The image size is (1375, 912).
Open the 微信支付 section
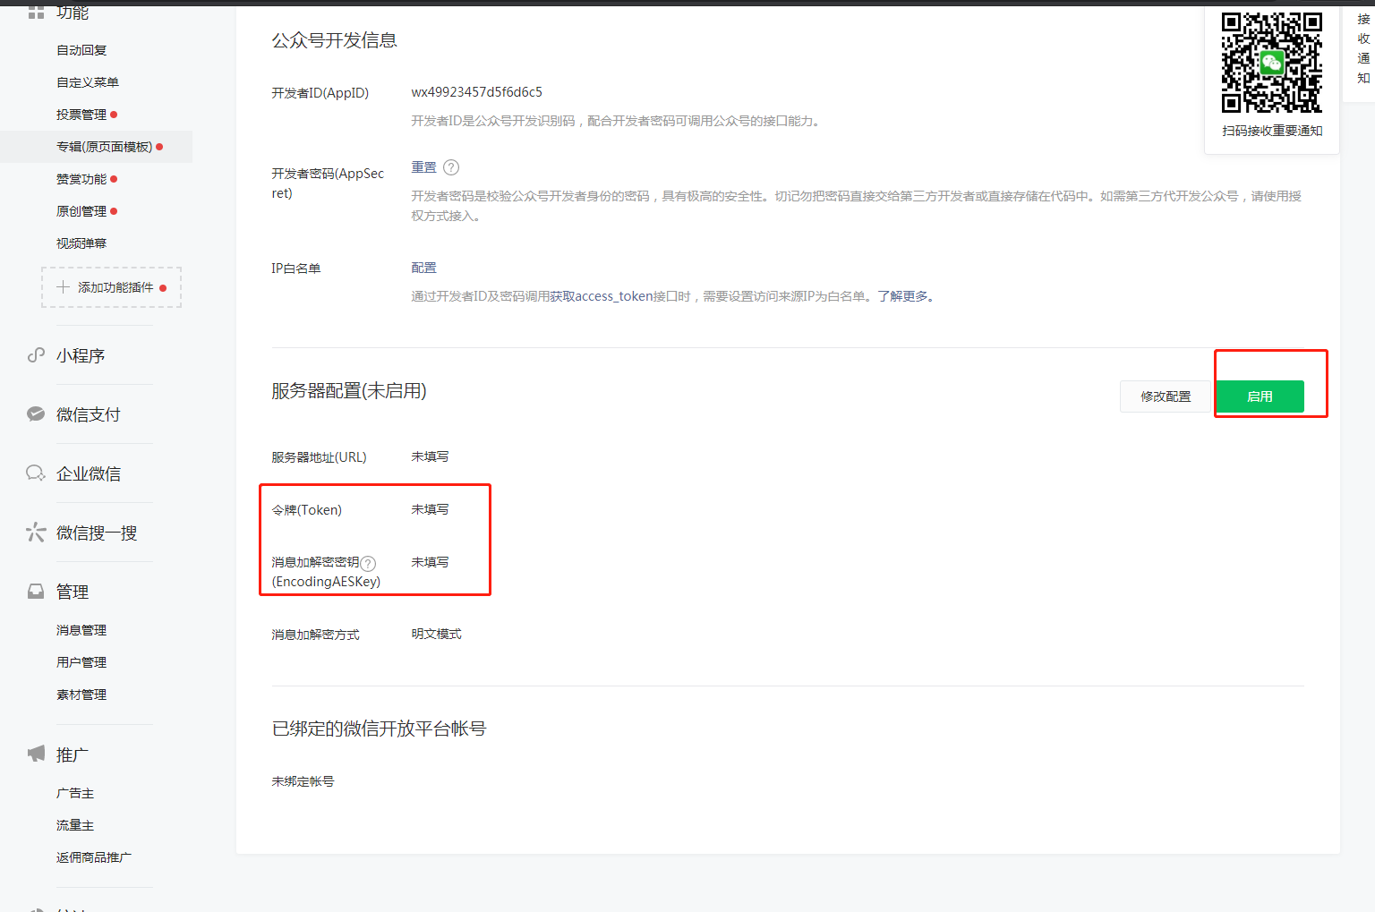89,414
